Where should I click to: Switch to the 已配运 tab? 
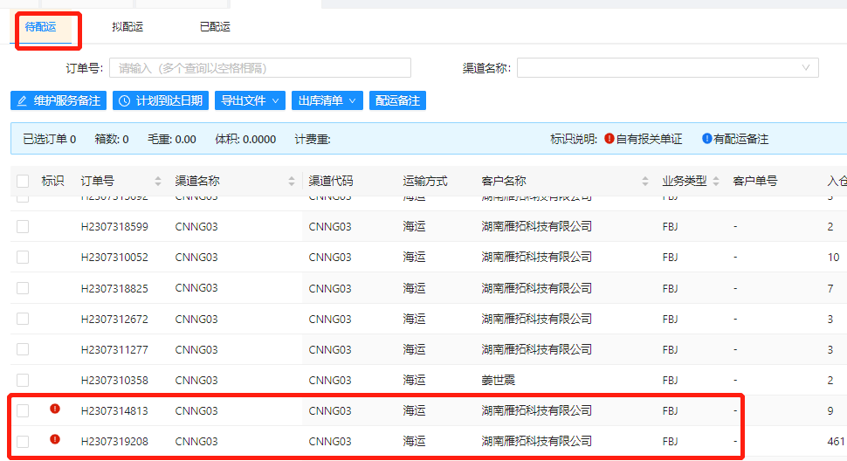coord(215,27)
